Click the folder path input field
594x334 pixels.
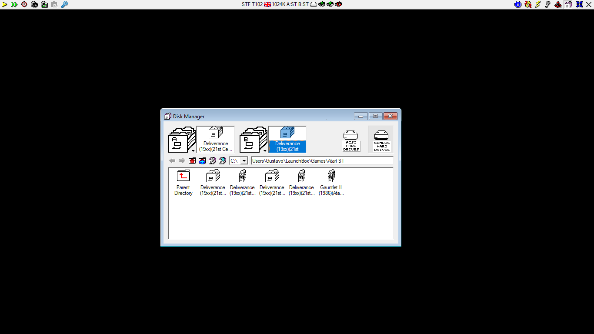click(x=322, y=161)
